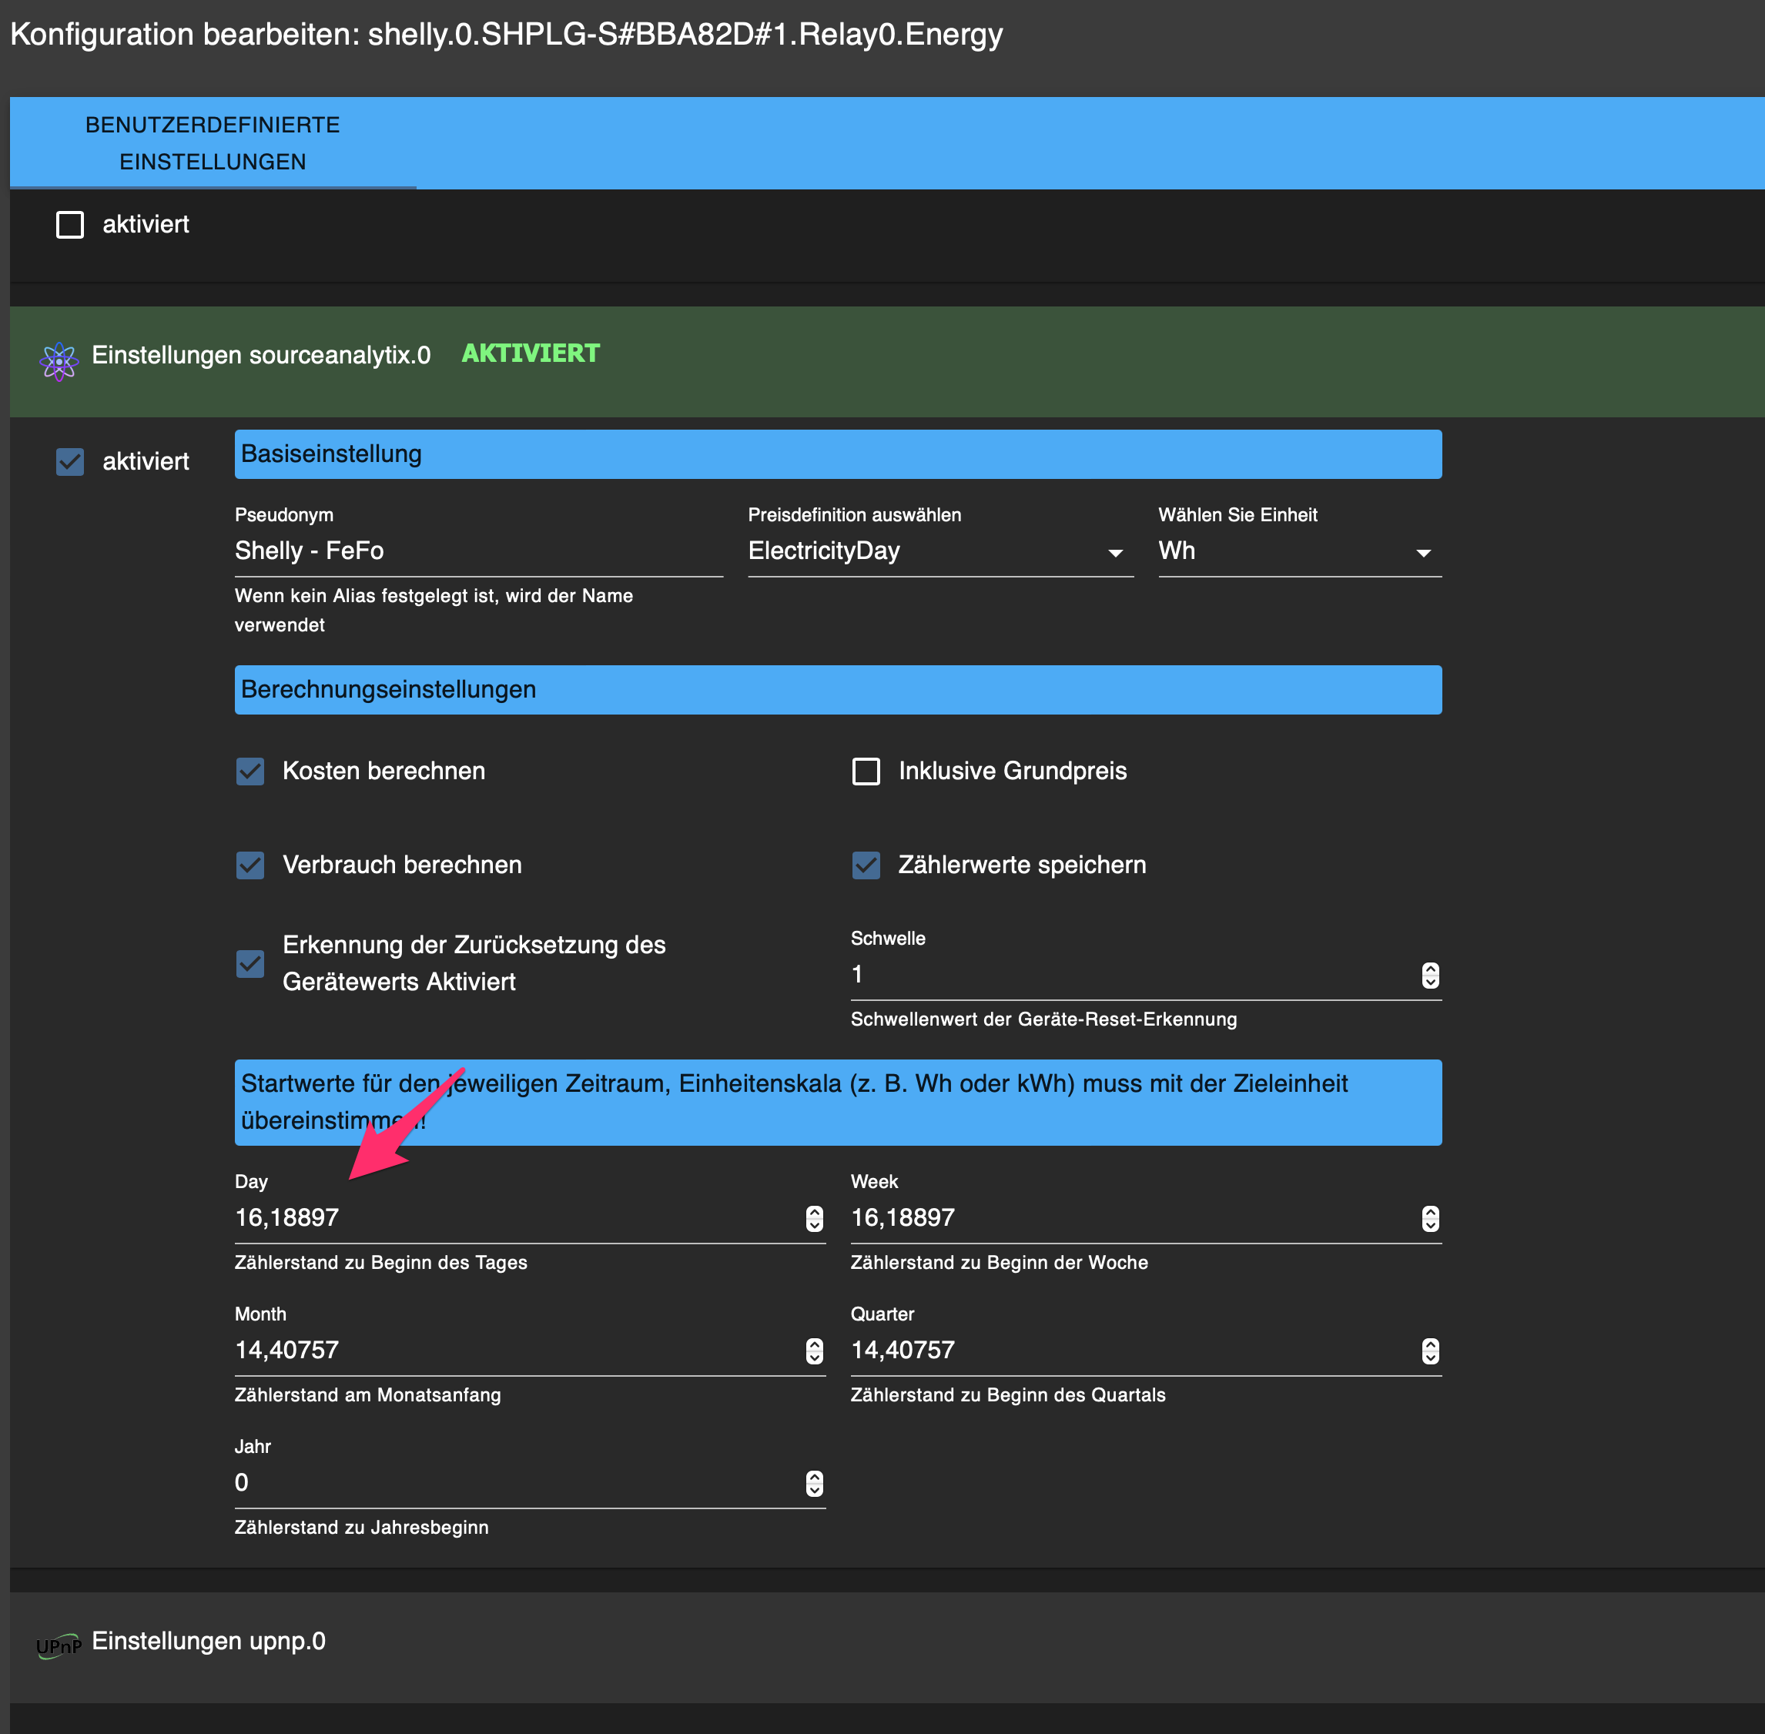Click the Month value stepper arrows
This screenshot has width=1765, height=1734.
[x=814, y=1351]
